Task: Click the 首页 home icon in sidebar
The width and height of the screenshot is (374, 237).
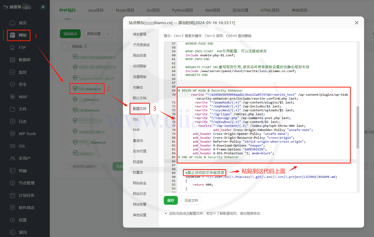Action: (12, 23)
